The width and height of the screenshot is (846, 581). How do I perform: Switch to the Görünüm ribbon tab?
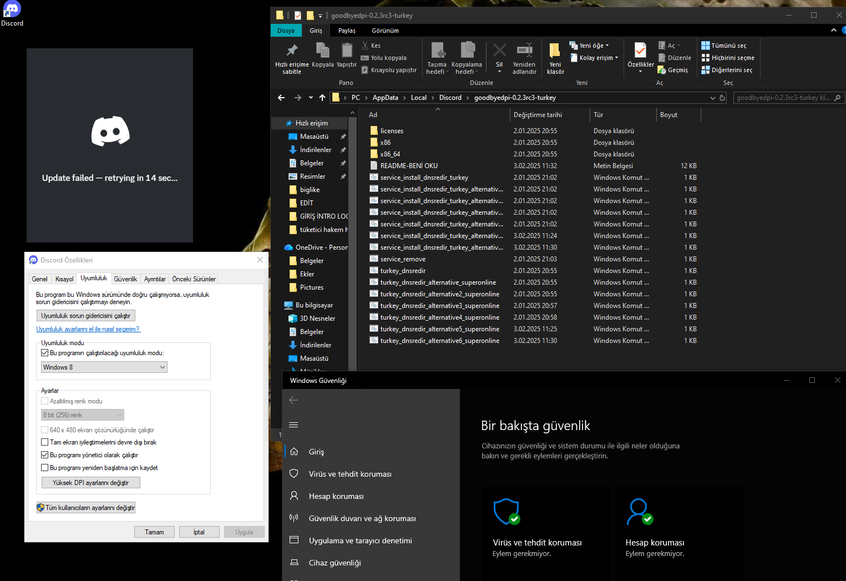coord(385,31)
